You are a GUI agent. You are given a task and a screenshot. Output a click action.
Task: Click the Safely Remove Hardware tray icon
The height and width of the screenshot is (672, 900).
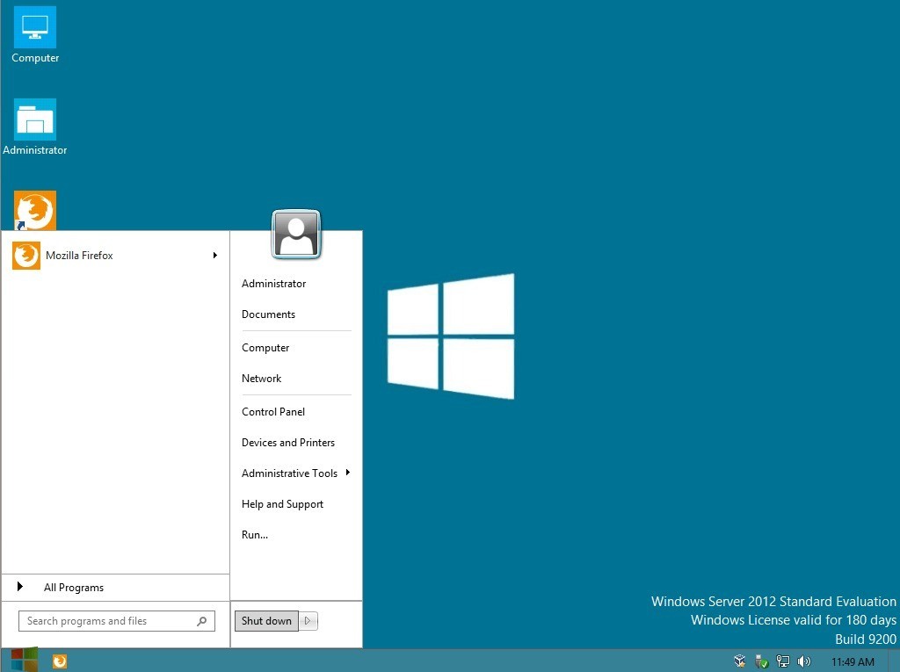761,661
